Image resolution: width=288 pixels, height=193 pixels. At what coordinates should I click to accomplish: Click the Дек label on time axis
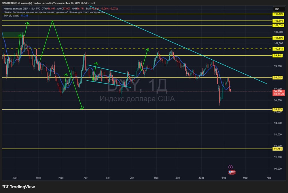(178, 178)
